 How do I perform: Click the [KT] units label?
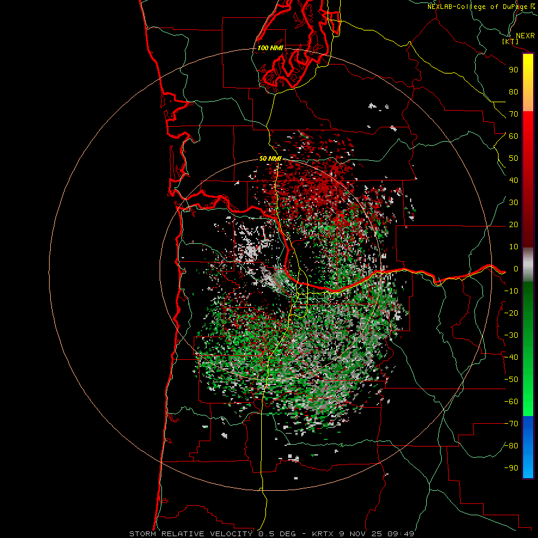tap(511, 41)
